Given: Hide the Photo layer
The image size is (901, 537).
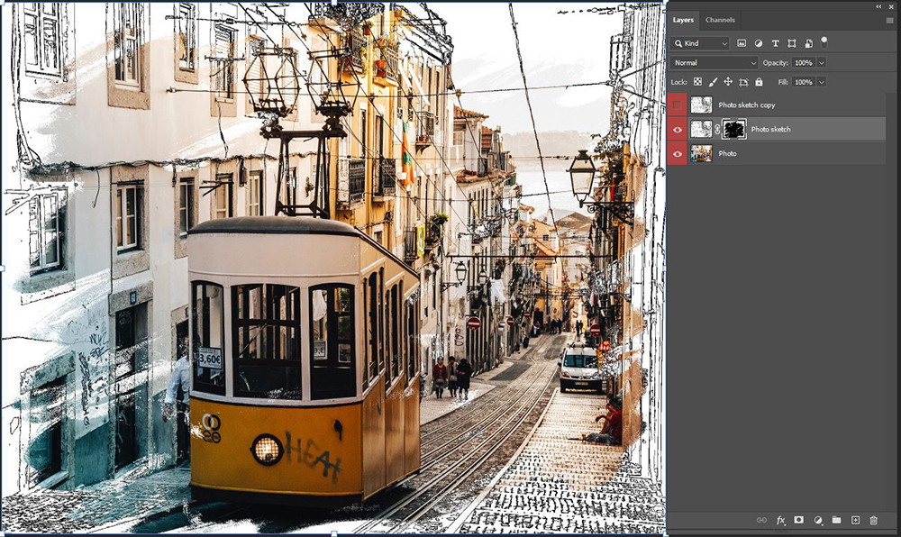Looking at the screenshot, I should [x=678, y=153].
